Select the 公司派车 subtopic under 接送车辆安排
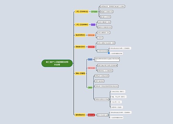The width and height of the screenshot is (173, 124). pos(100,38)
